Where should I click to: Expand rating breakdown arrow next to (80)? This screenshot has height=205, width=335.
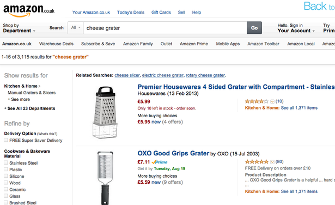[272, 162]
